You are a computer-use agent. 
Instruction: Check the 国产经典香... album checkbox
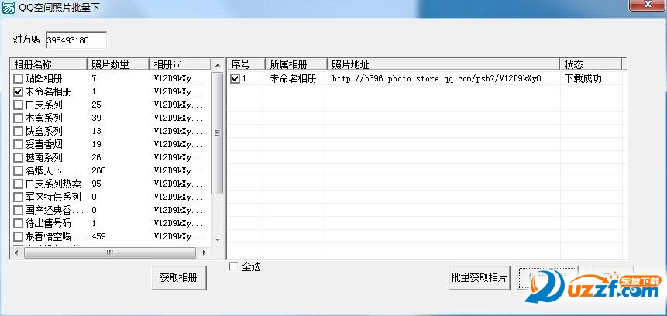tap(18, 210)
